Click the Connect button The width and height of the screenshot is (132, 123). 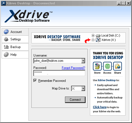tap(75, 100)
